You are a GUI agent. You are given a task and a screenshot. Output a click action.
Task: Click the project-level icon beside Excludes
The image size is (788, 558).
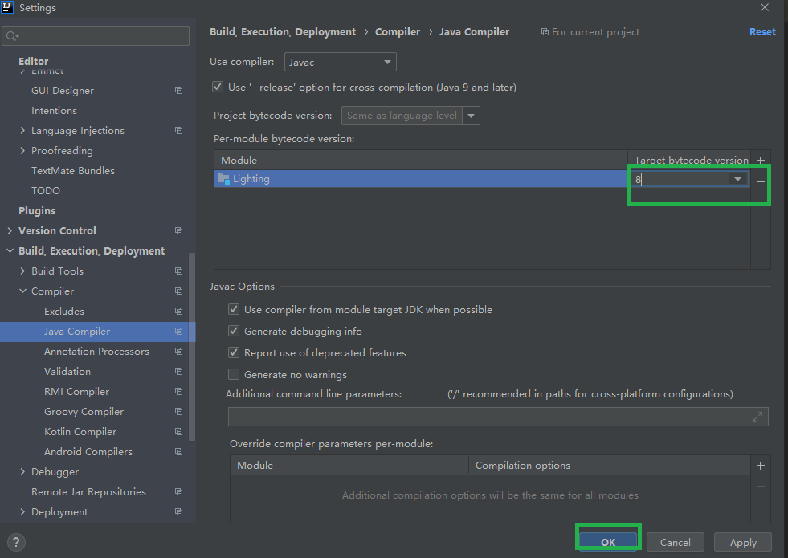click(x=178, y=312)
